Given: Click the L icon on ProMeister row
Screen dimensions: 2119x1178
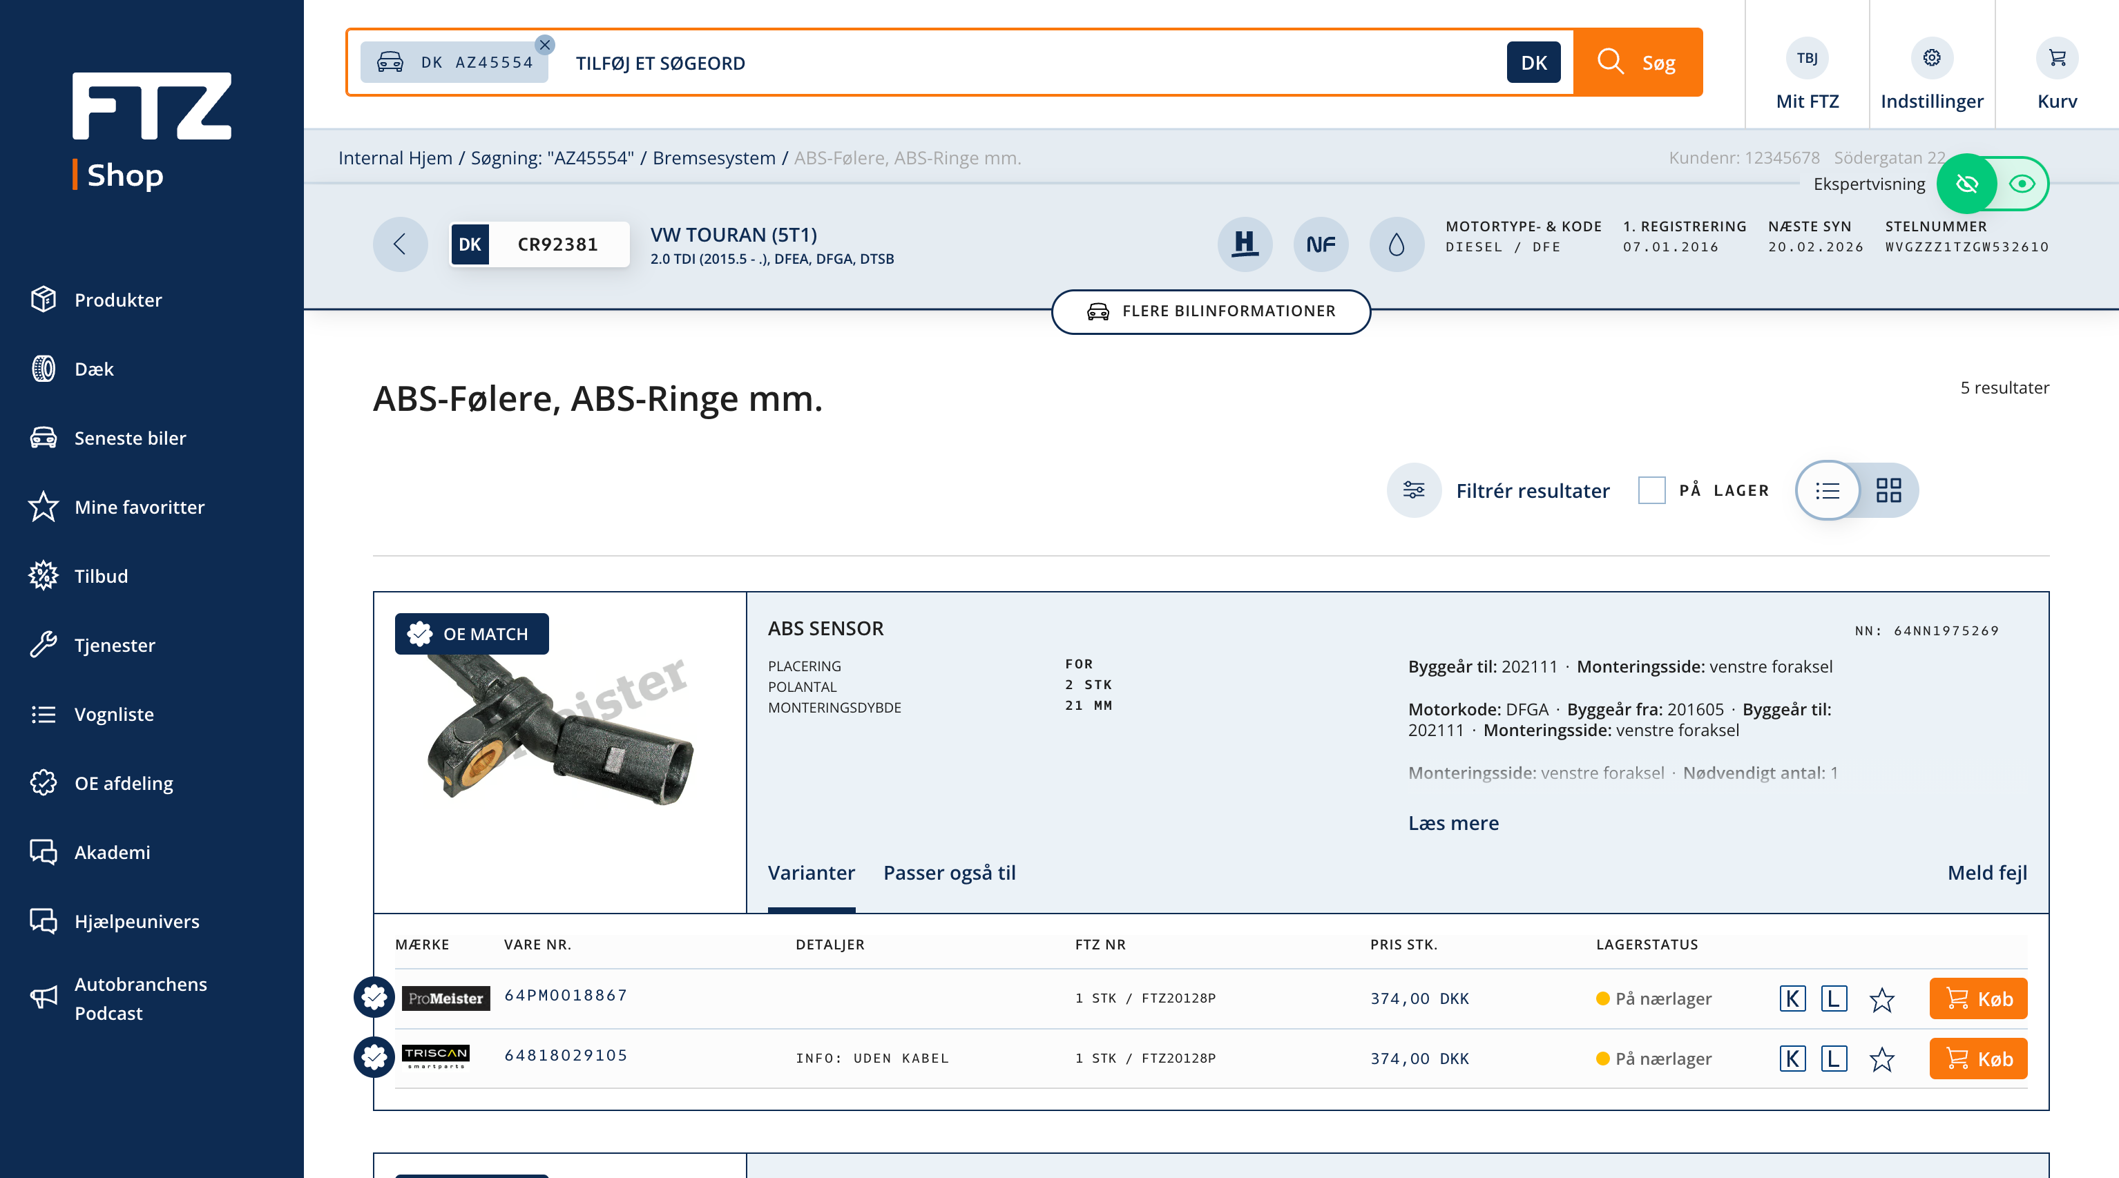Looking at the screenshot, I should click(1833, 998).
